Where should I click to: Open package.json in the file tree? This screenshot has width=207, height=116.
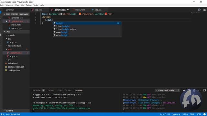pyautogui.click(x=16, y=70)
